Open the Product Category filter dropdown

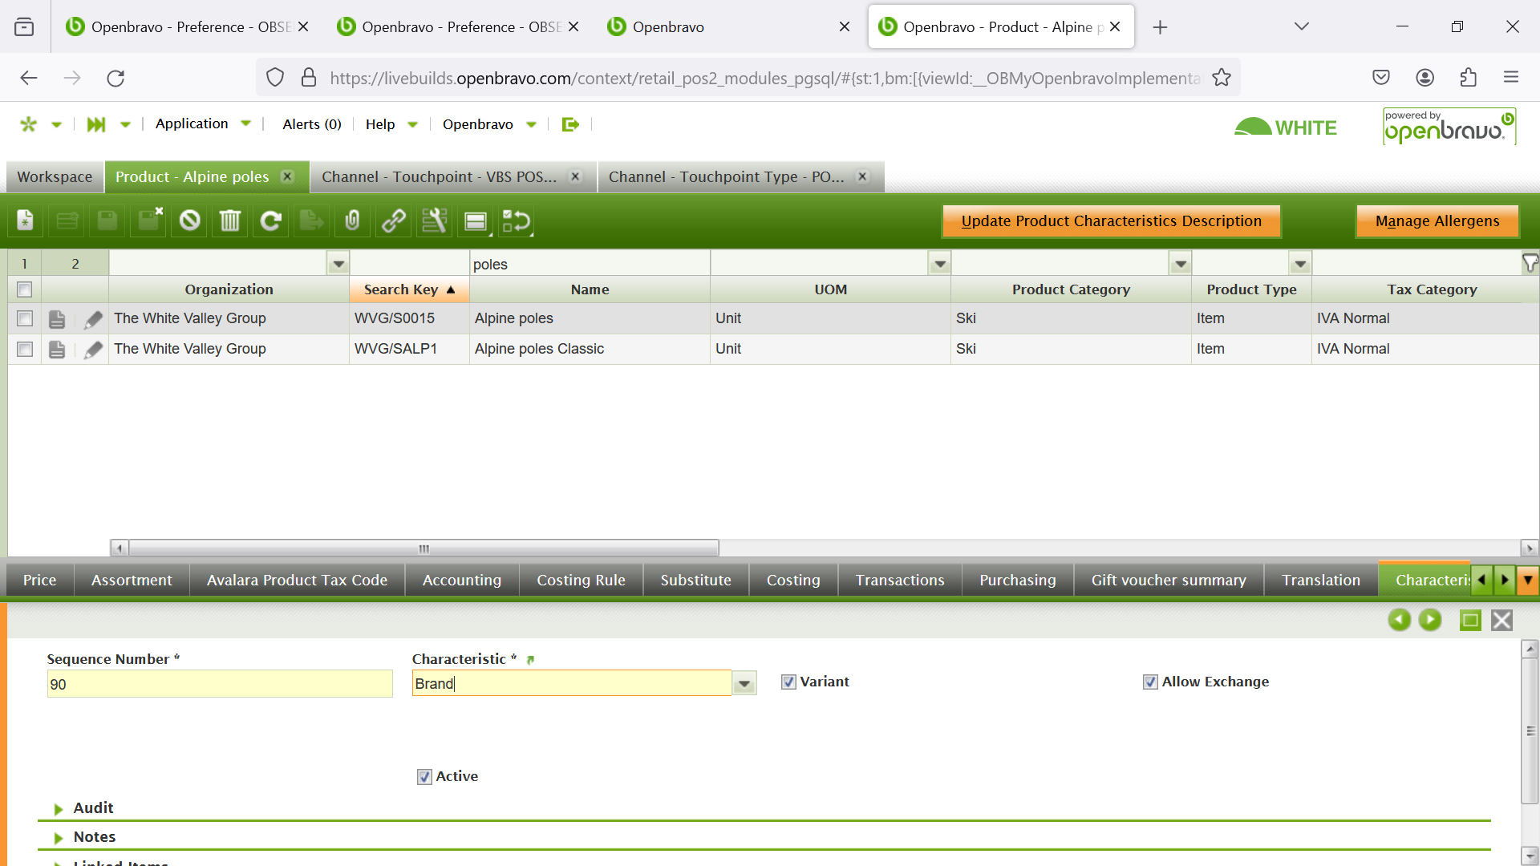click(x=1181, y=264)
